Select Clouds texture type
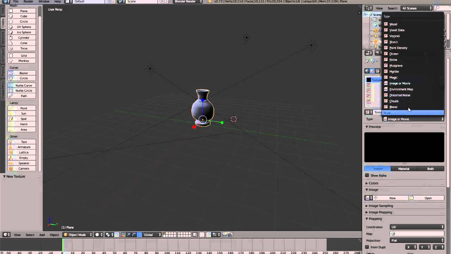The width and height of the screenshot is (451, 254). (413, 101)
